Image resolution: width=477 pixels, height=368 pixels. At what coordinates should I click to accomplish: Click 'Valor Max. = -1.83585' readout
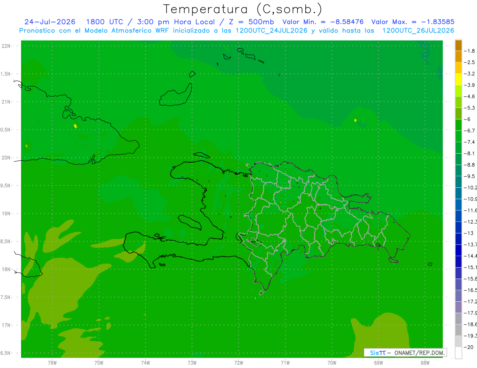(413, 22)
